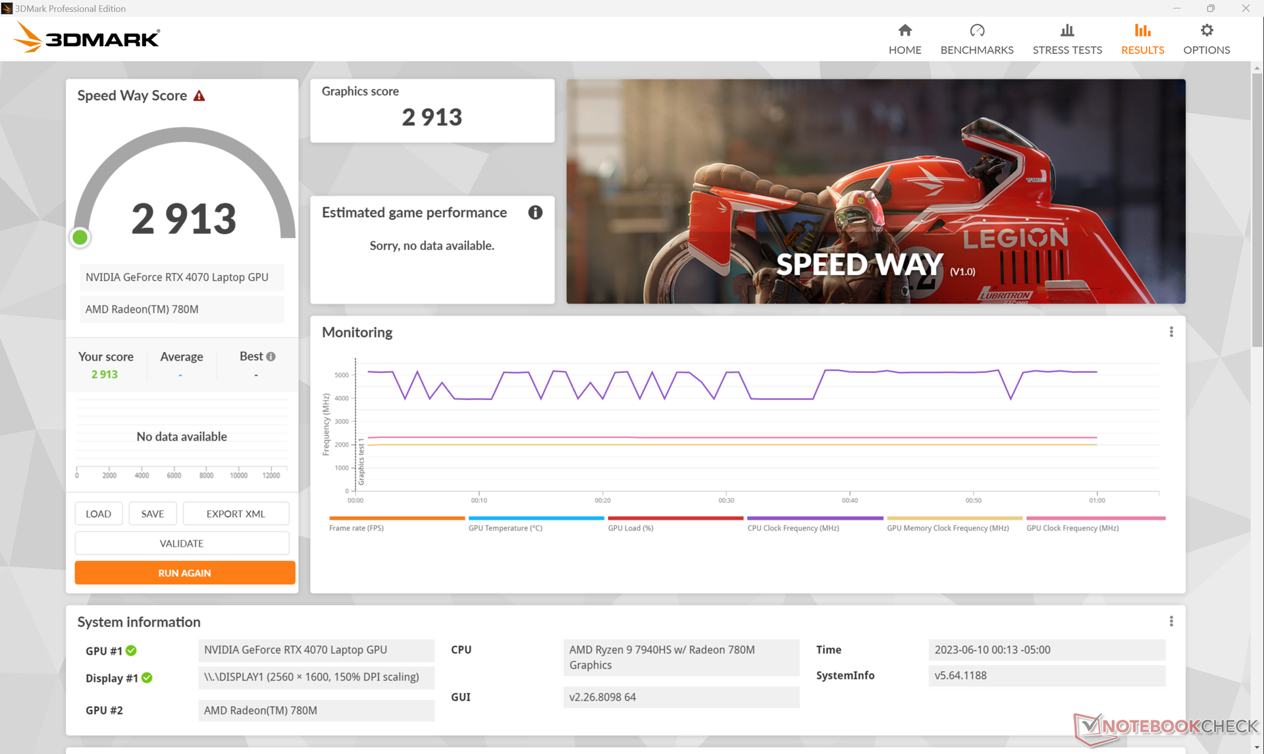Open Options gear icon
Screen dimensions: 1264x754
[1206, 30]
